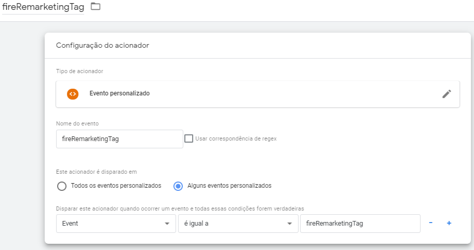Click the trigger title 'fireRemarketingTag'
474x250 pixels.
[x=43, y=7]
